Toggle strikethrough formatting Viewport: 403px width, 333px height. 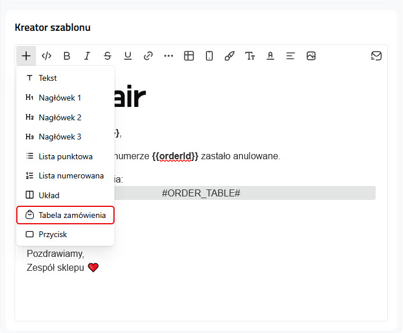click(108, 56)
